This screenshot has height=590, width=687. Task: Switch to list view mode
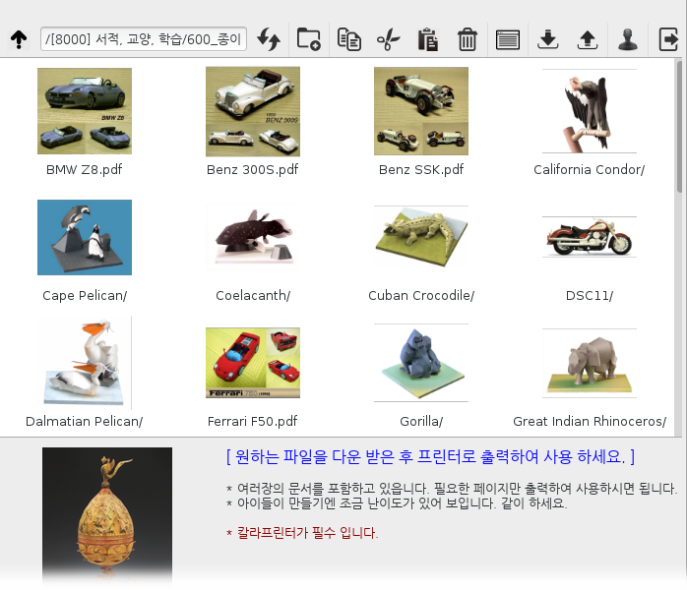coord(508,39)
